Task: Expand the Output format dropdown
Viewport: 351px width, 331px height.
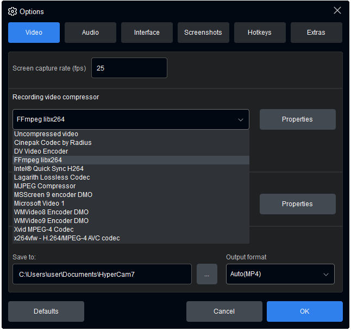Action: point(280,275)
